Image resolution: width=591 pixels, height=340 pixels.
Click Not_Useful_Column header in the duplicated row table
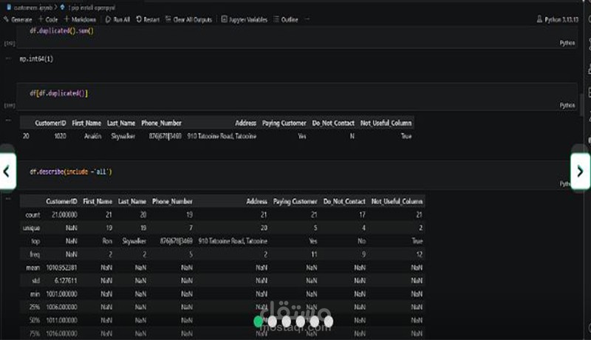(x=386, y=123)
